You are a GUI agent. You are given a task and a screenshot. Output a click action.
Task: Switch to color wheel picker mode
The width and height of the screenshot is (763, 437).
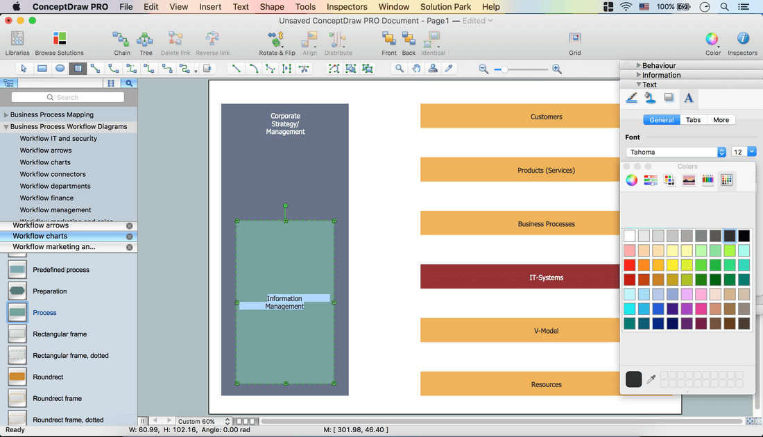pos(632,180)
